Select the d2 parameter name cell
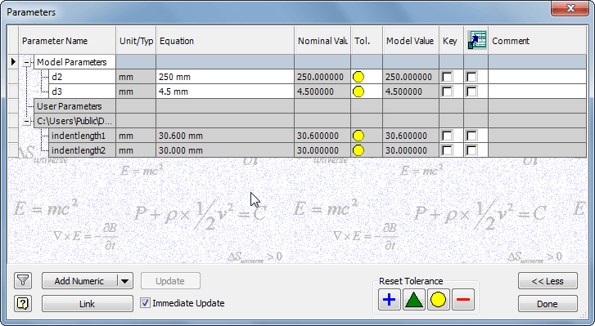The height and width of the screenshot is (326, 595). [x=83, y=77]
